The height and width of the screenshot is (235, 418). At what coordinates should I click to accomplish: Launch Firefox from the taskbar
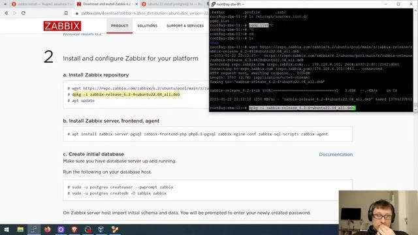(x=48, y=229)
